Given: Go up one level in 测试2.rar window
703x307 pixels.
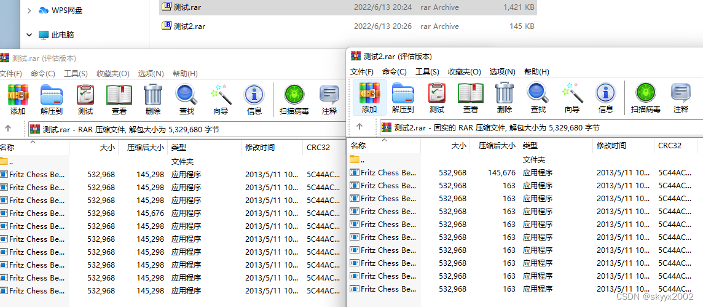Looking at the screenshot, I should click(x=359, y=127).
